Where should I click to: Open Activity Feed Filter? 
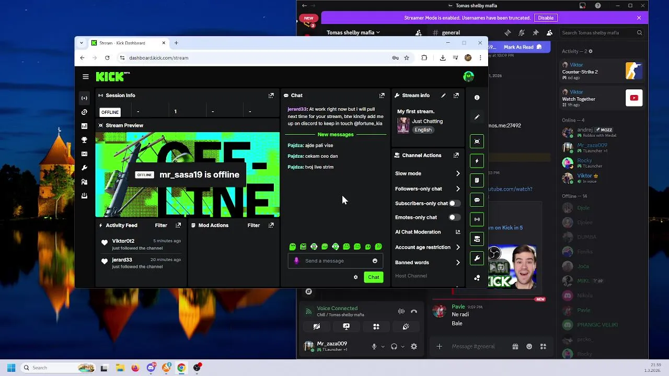coord(161,225)
